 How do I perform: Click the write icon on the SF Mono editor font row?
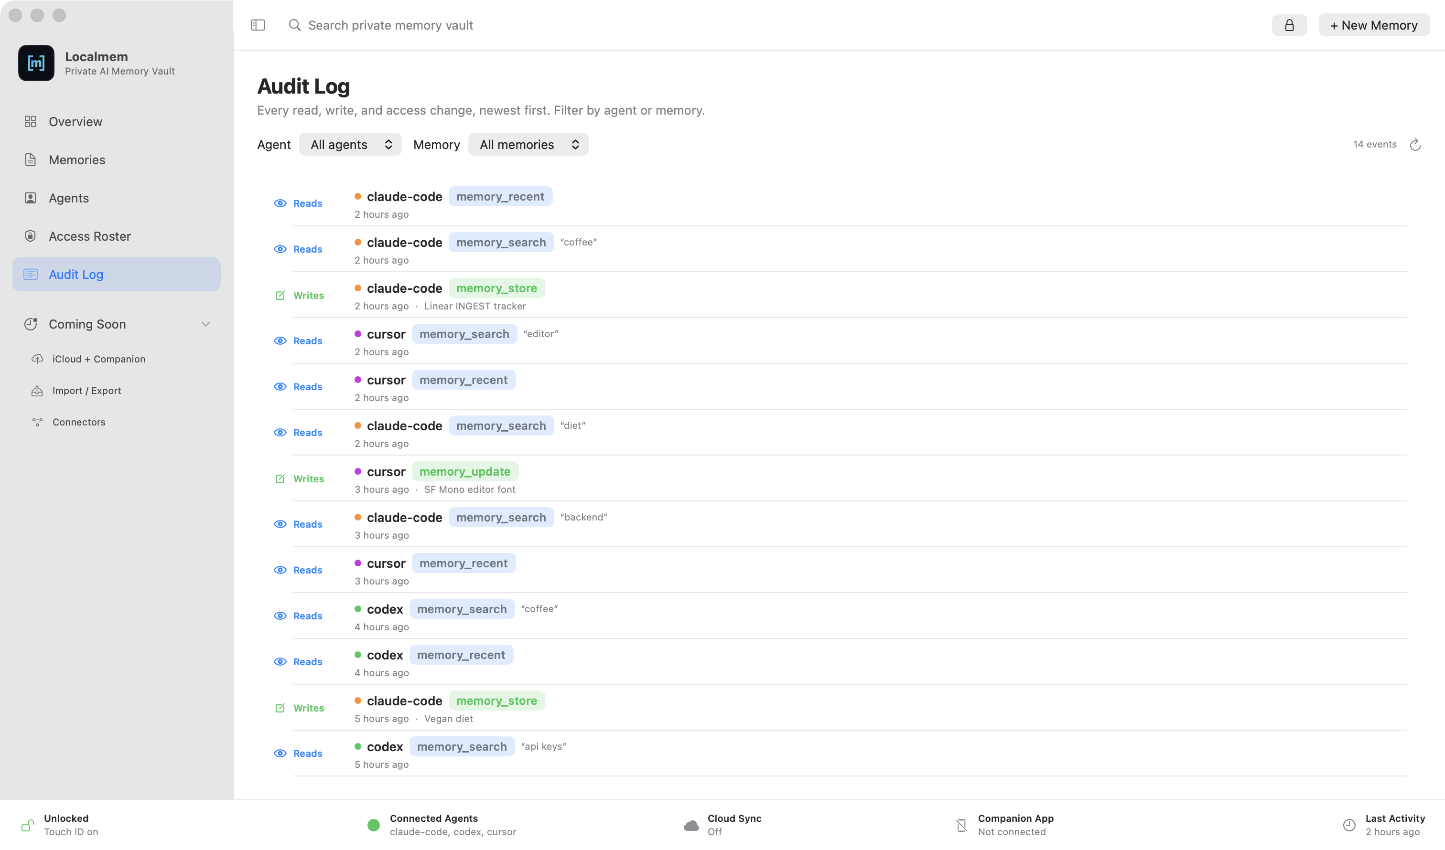[280, 478]
